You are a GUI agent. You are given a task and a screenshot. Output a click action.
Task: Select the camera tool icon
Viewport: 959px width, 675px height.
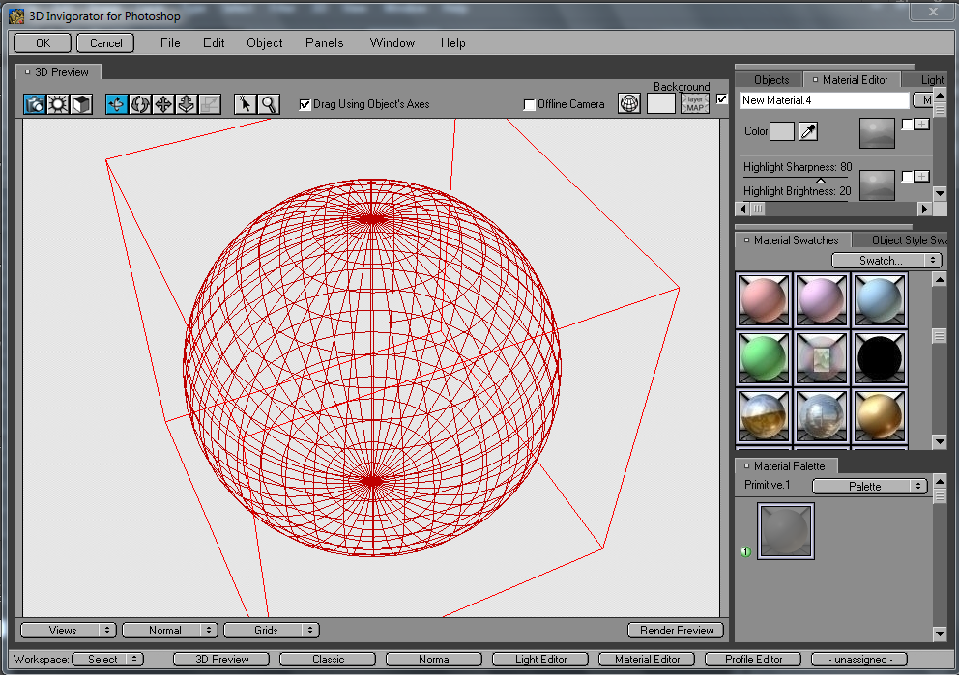[x=35, y=104]
